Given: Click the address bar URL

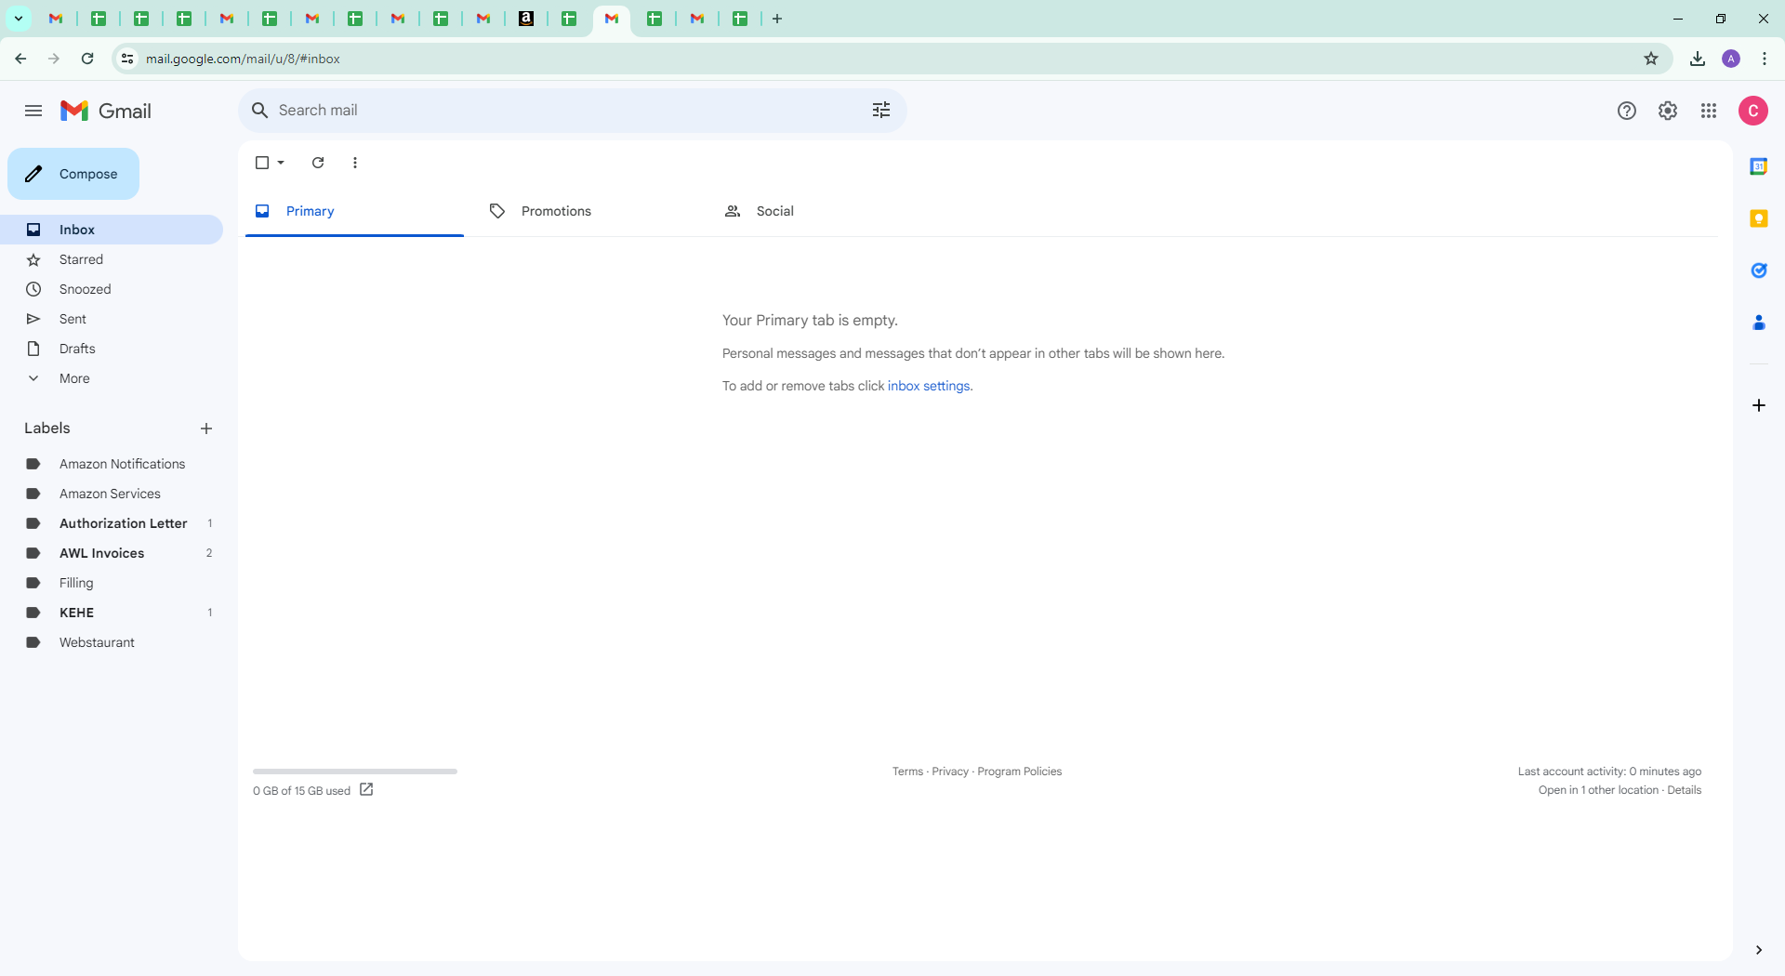Looking at the screenshot, I should (243, 59).
